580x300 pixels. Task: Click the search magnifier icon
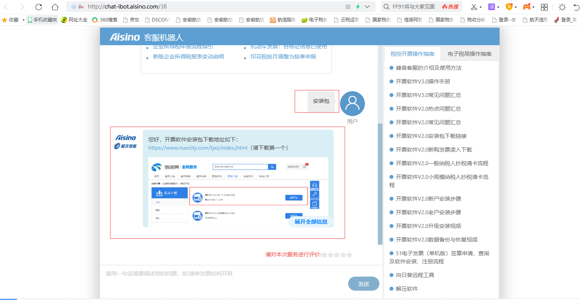click(x=386, y=7)
